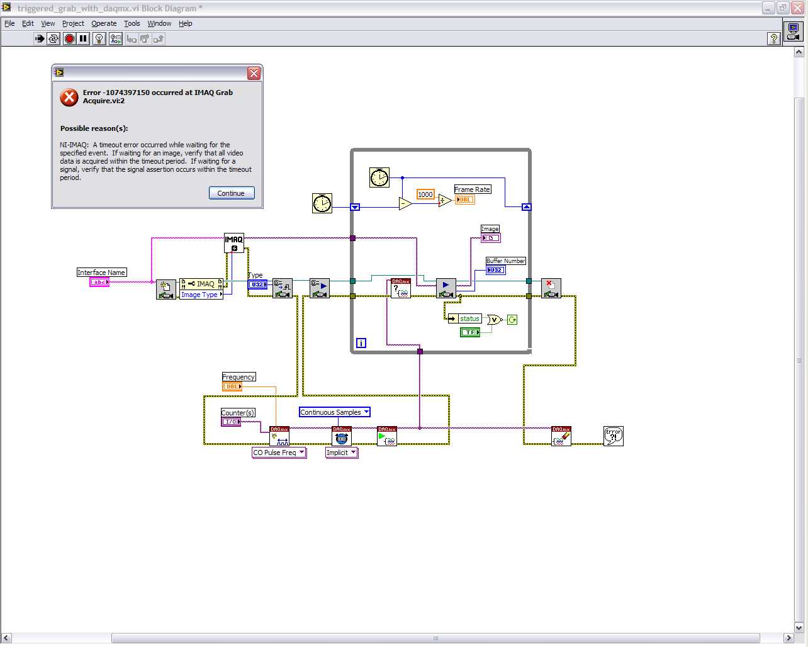The image size is (808, 647).
Task: Close the error dialog with the red X
Action: tap(254, 73)
